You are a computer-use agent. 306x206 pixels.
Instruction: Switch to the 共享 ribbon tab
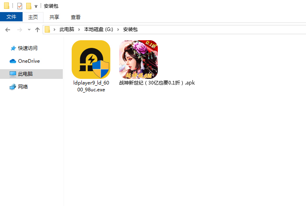click(x=54, y=17)
